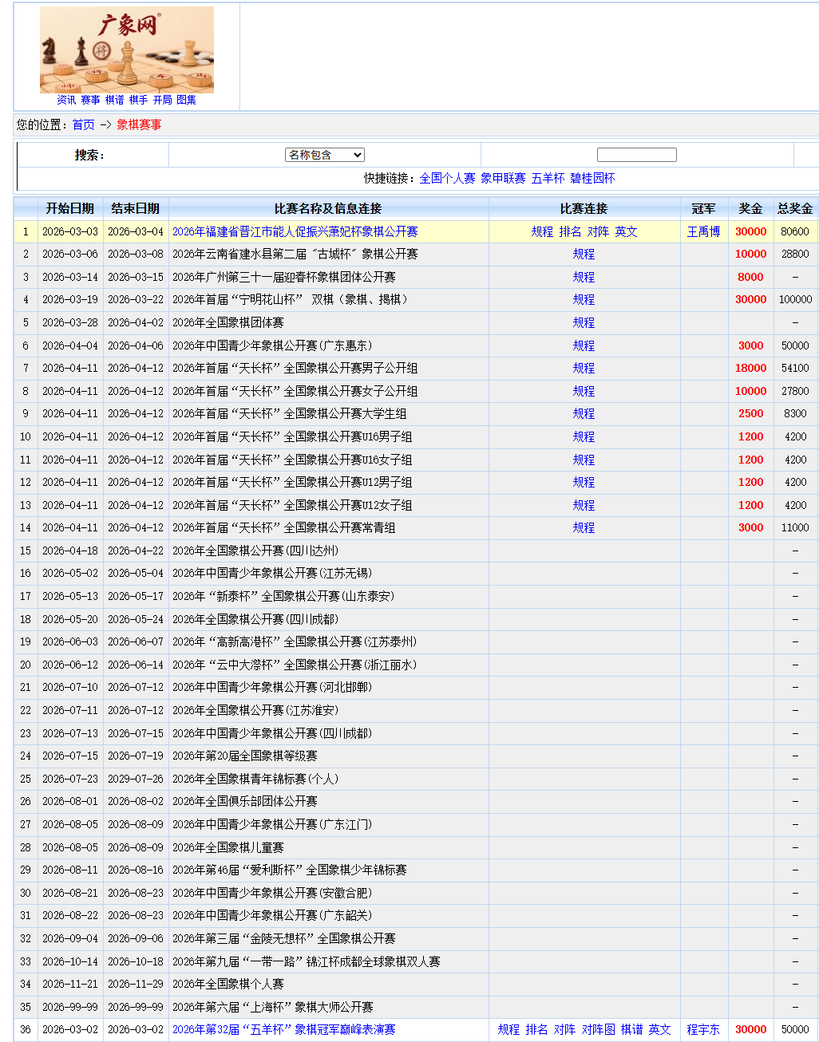The width and height of the screenshot is (819, 1042).
Task: Open the 图集 gallery section
Action: click(185, 100)
